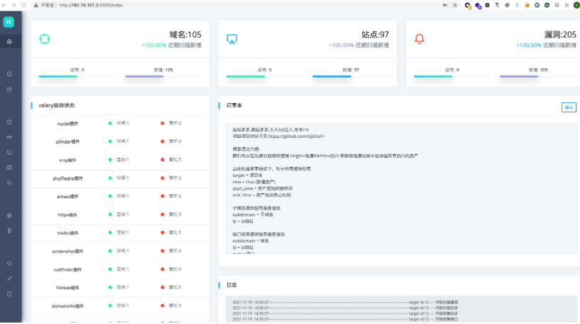Click the crosshair icon on the 域名 card
The width and height of the screenshot is (580, 324).
click(45, 39)
